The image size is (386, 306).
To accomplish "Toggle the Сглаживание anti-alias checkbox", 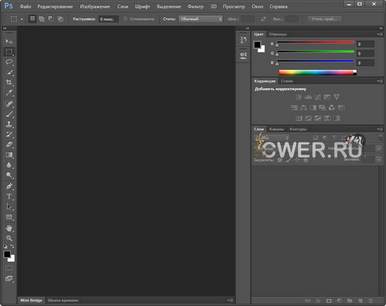I will (126, 19).
